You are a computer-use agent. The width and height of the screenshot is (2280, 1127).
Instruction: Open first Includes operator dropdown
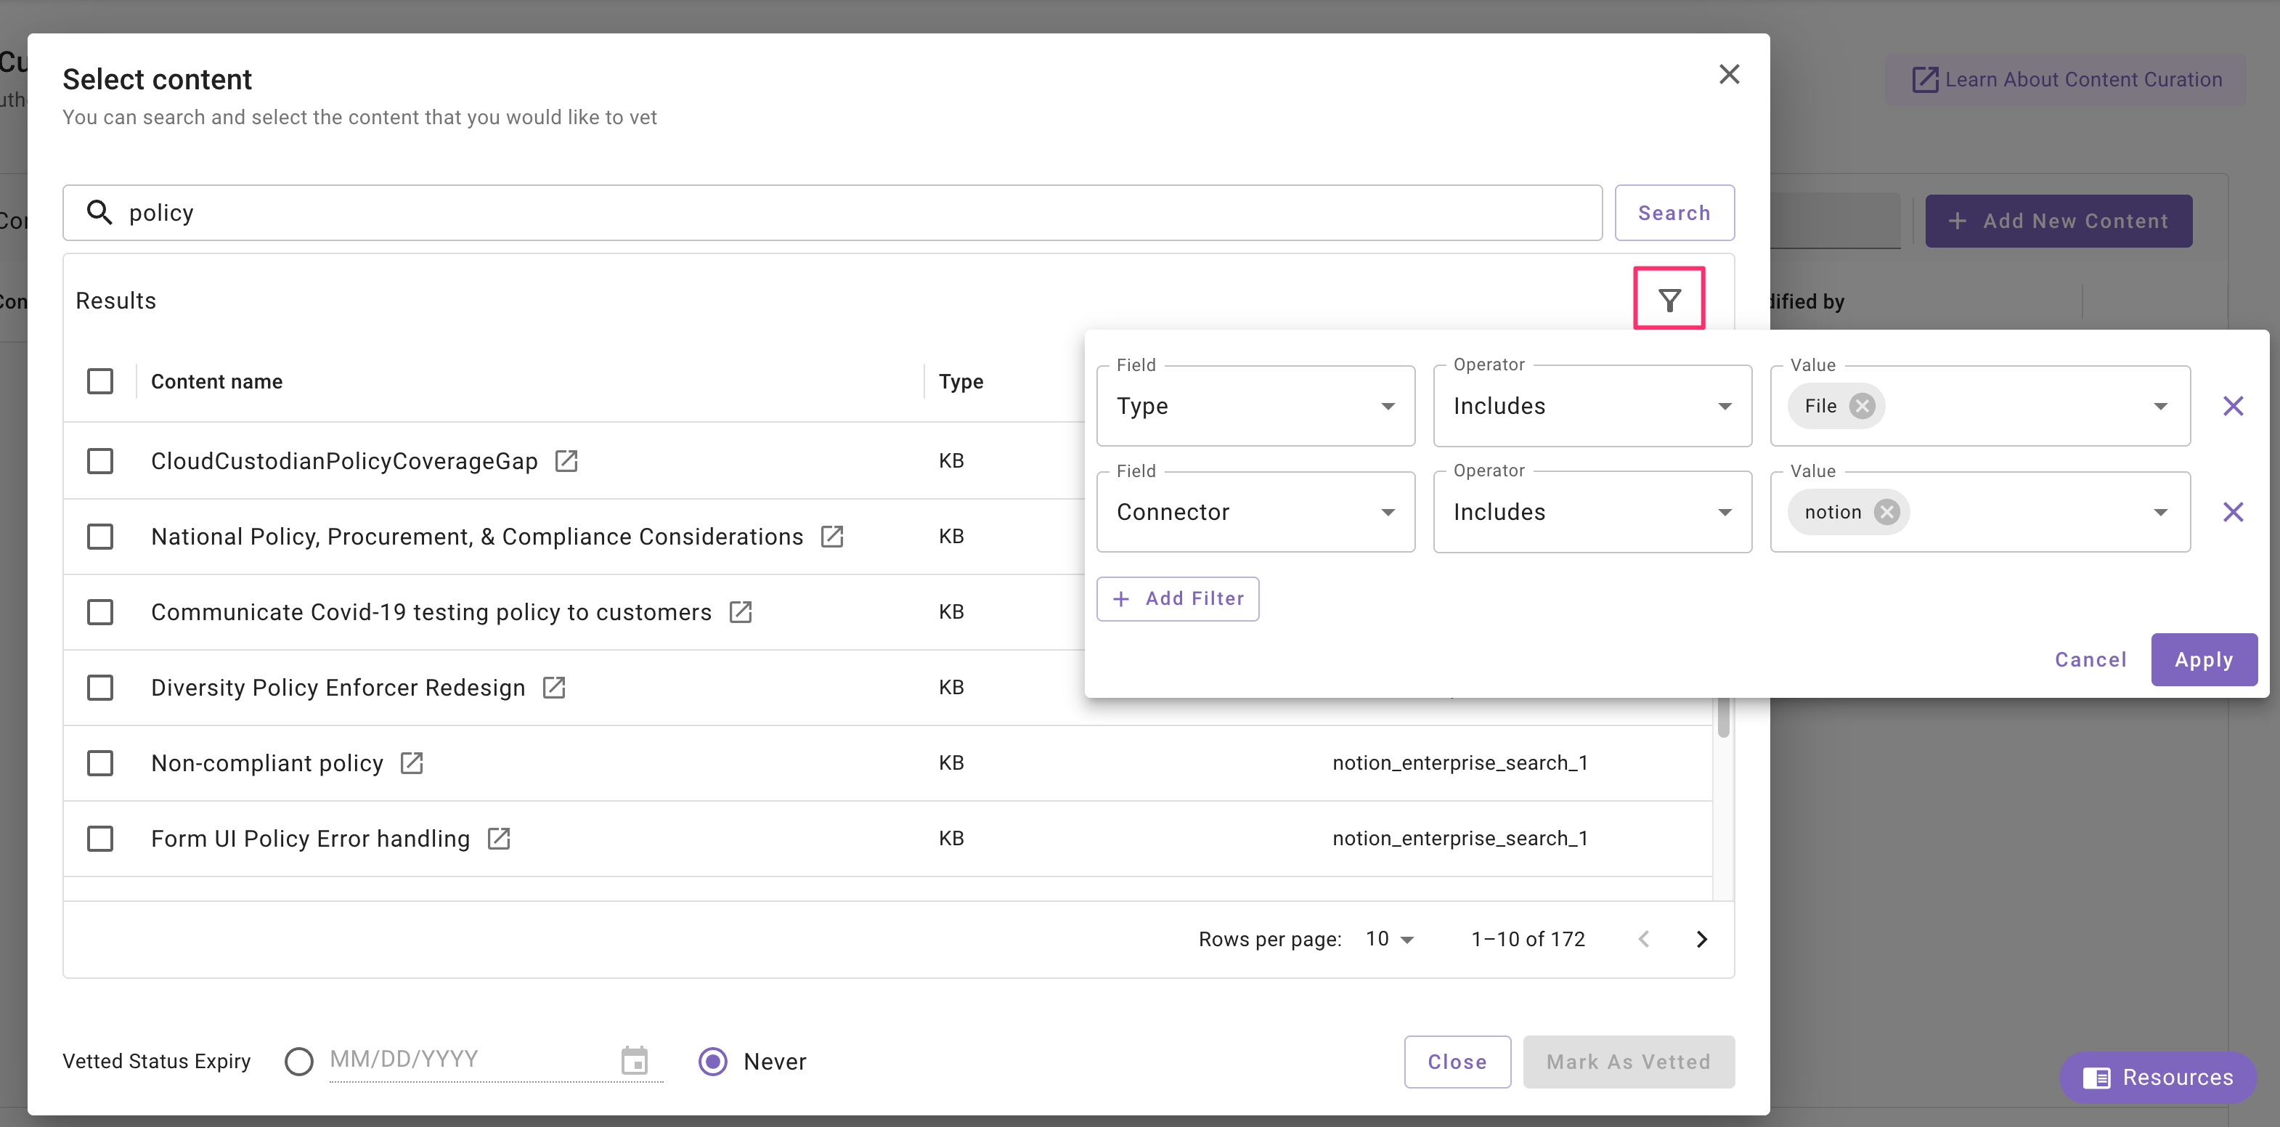click(1592, 407)
